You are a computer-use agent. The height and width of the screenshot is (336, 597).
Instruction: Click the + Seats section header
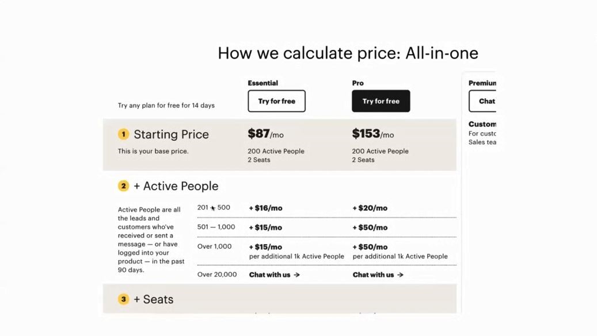click(154, 299)
